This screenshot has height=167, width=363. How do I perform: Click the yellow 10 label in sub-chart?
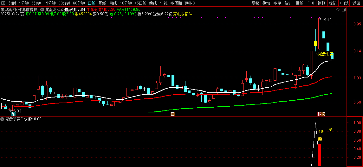tap(321, 131)
